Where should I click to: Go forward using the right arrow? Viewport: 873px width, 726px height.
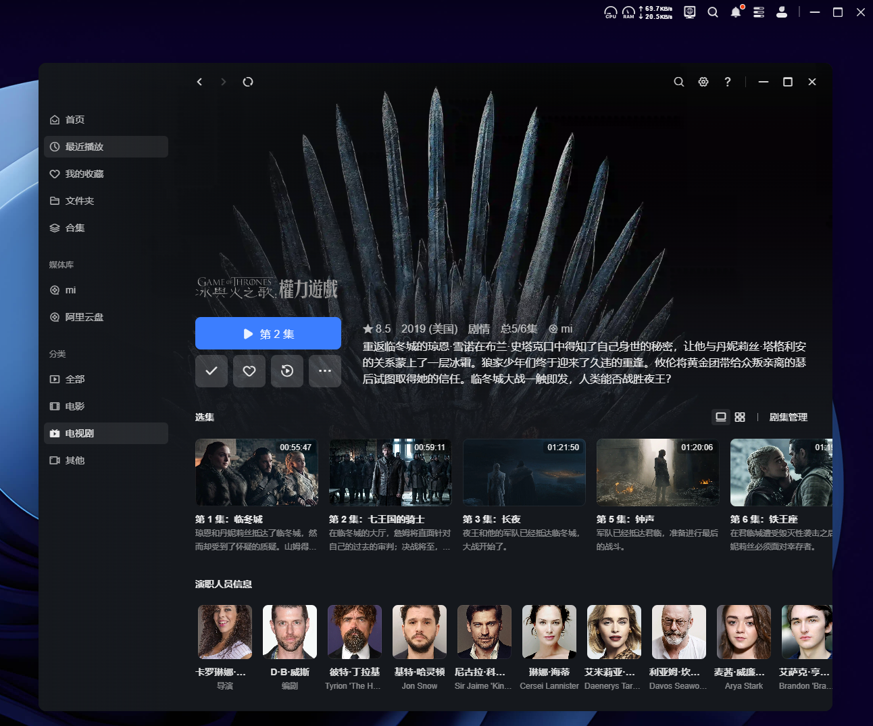[x=224, y=82]
